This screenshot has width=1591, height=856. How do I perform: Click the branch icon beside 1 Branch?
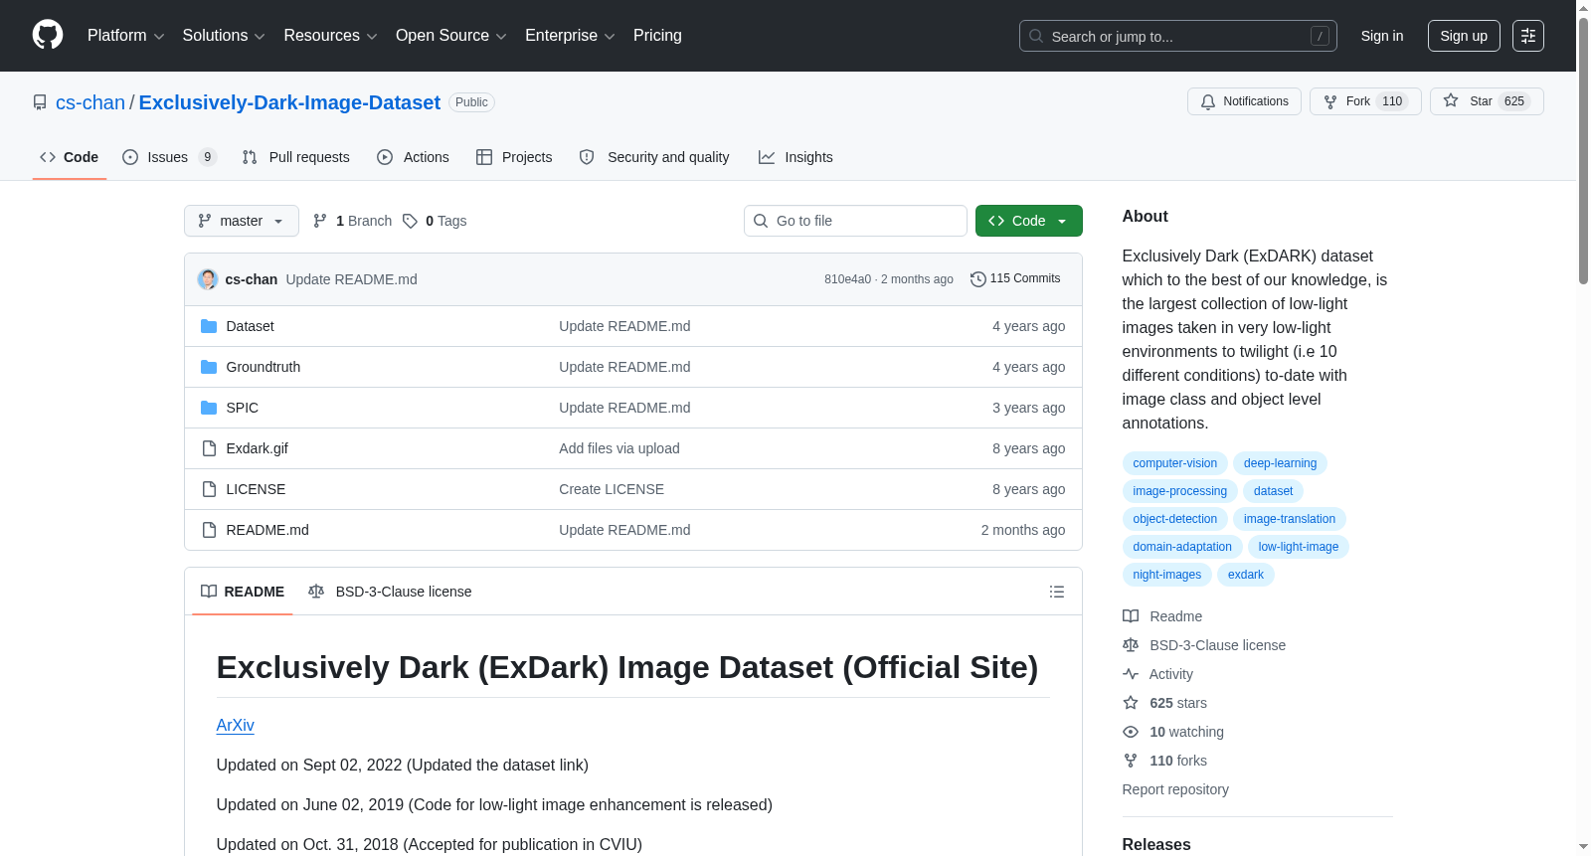[x=320, y=221]
